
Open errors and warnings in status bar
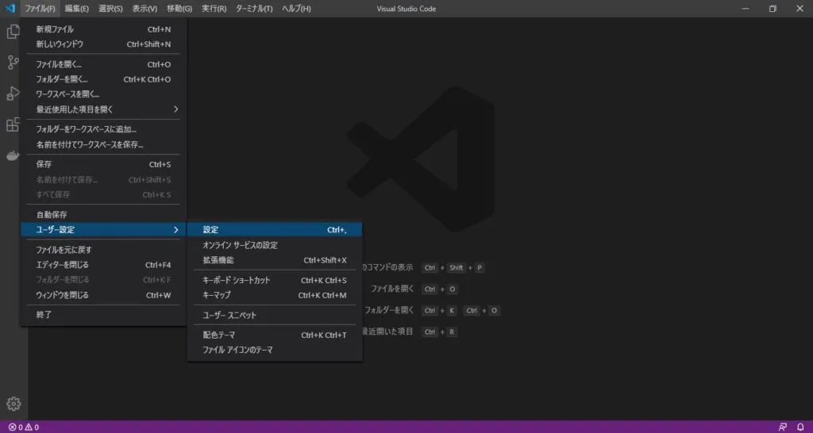click(23, 427)
